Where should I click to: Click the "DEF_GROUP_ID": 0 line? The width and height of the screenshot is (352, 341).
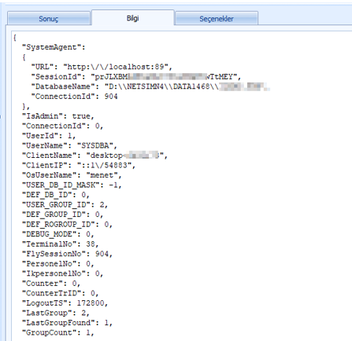pyautogui.click(x=62, y=214)
